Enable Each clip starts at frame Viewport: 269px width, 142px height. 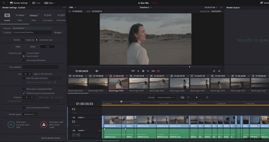[24, 78]
